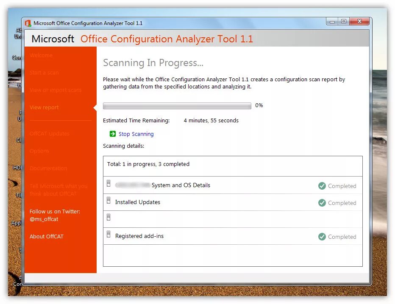This screenshot has width=395, height=304.
Task: Click server icon beside Installed Updates
Action: [x=108, y=200]
